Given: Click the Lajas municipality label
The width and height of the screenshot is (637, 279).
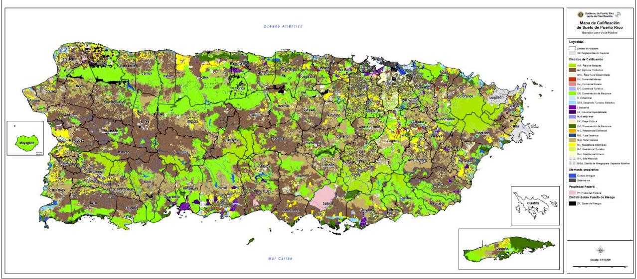Looking at the screenshot, I should [x=94, y=203].
